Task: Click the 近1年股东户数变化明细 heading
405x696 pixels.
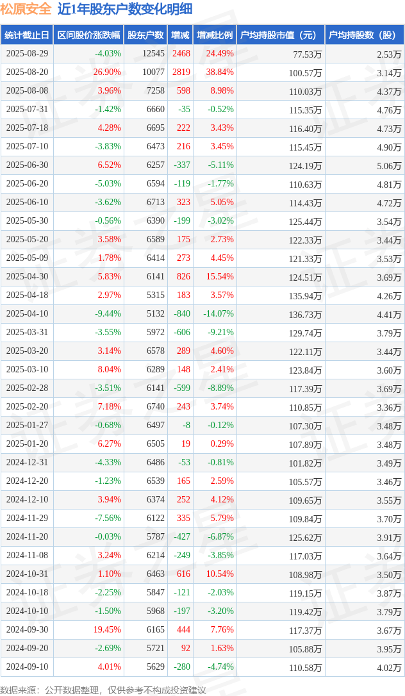Action: 125,9
